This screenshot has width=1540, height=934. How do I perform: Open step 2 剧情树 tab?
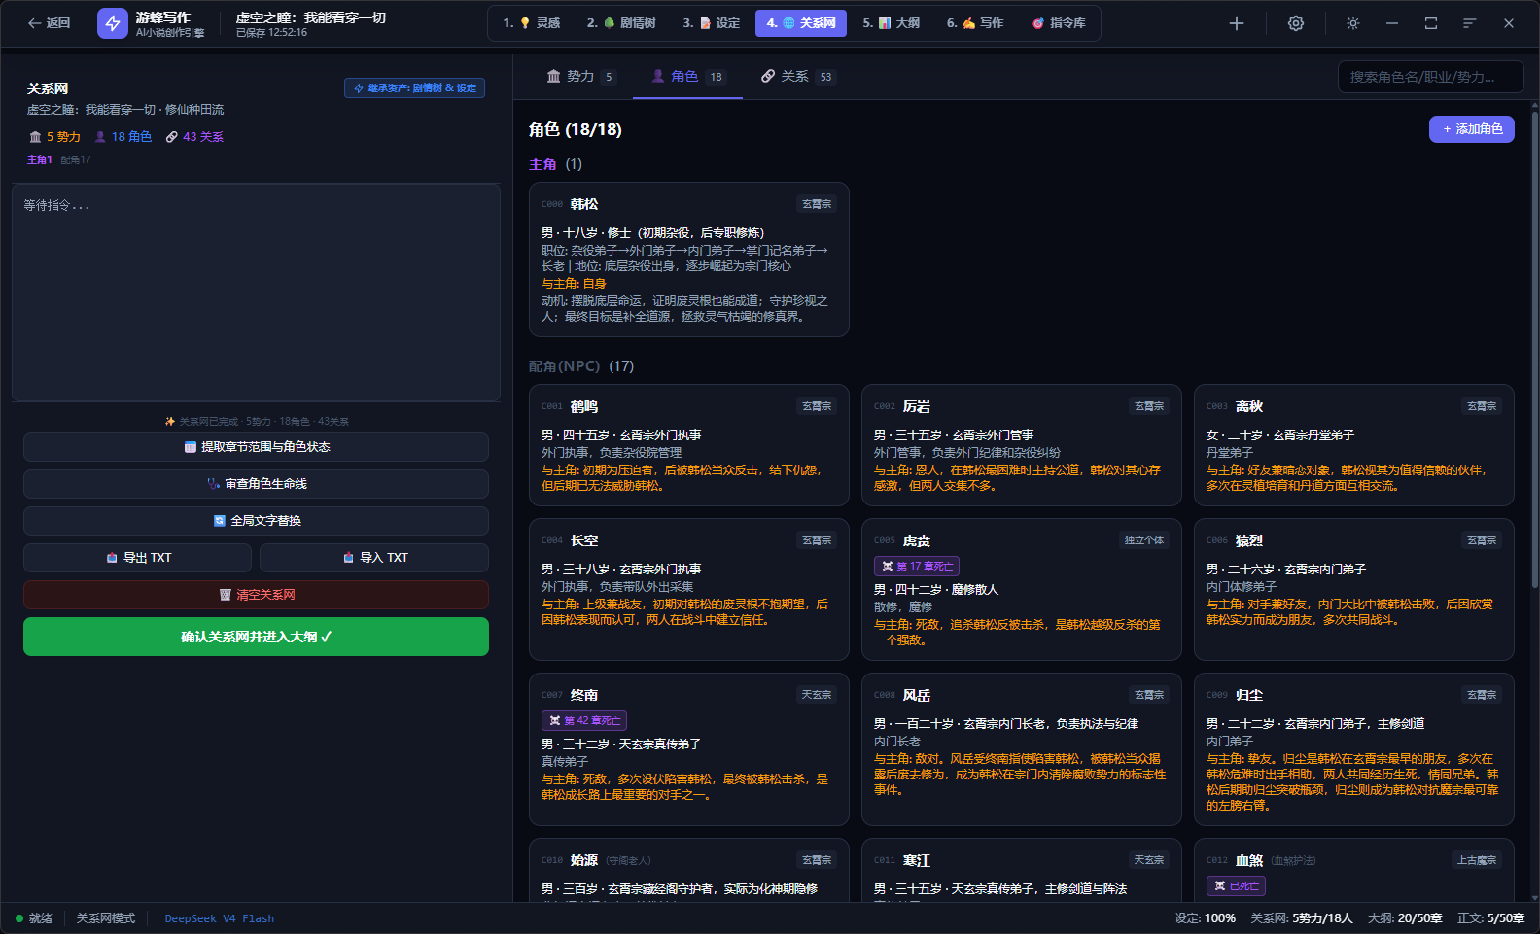tap(621, 23)
